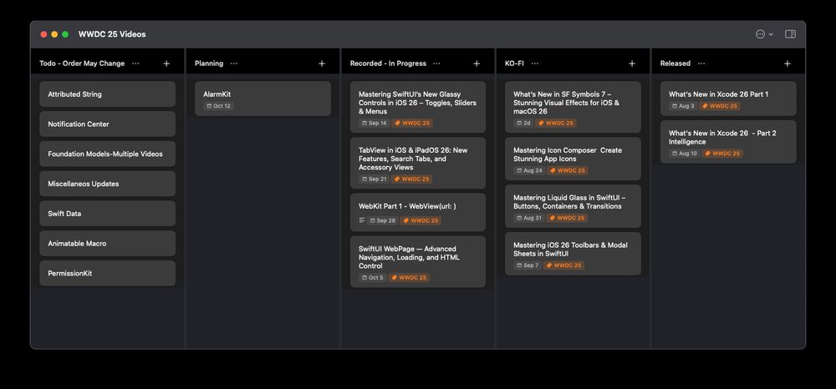This screenshot has height=389, width=836.
Task: Open the Released column ellipsis menu
Action: pyautogui.click(x=701, y=63)
